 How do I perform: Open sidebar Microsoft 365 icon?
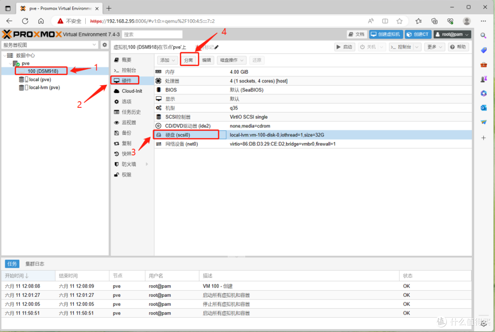tap(484, 93)
